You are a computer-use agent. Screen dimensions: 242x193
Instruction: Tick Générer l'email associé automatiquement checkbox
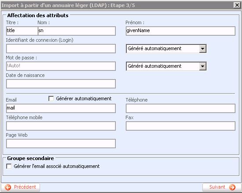[9, 166]
